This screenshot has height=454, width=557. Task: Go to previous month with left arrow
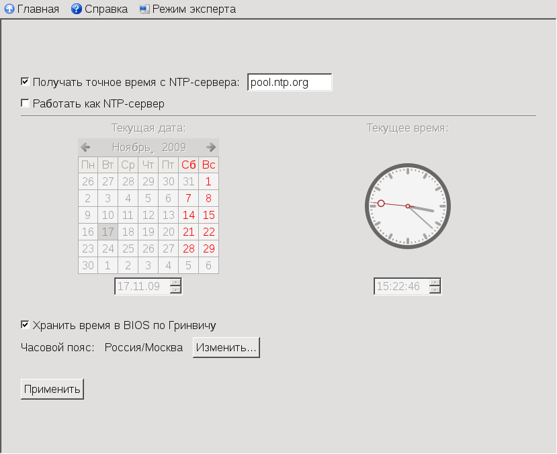[x=85, y=147]
